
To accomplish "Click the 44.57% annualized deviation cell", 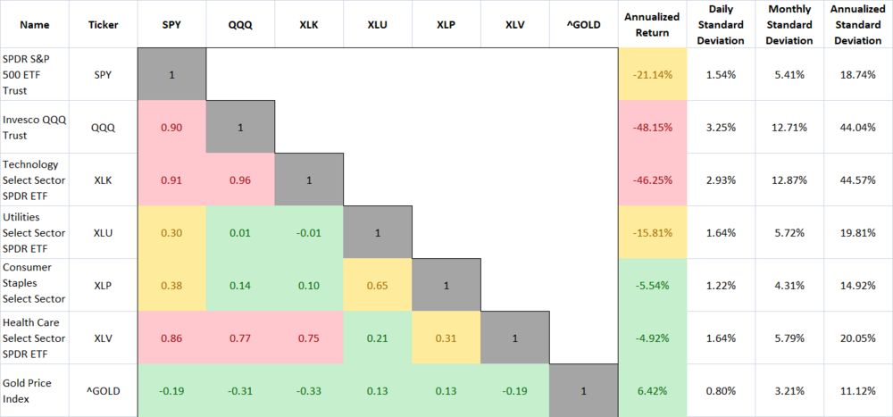I will click(858, 179).
